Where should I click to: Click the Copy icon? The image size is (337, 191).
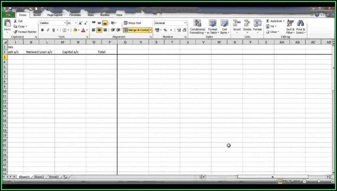(x=15, y=26)
